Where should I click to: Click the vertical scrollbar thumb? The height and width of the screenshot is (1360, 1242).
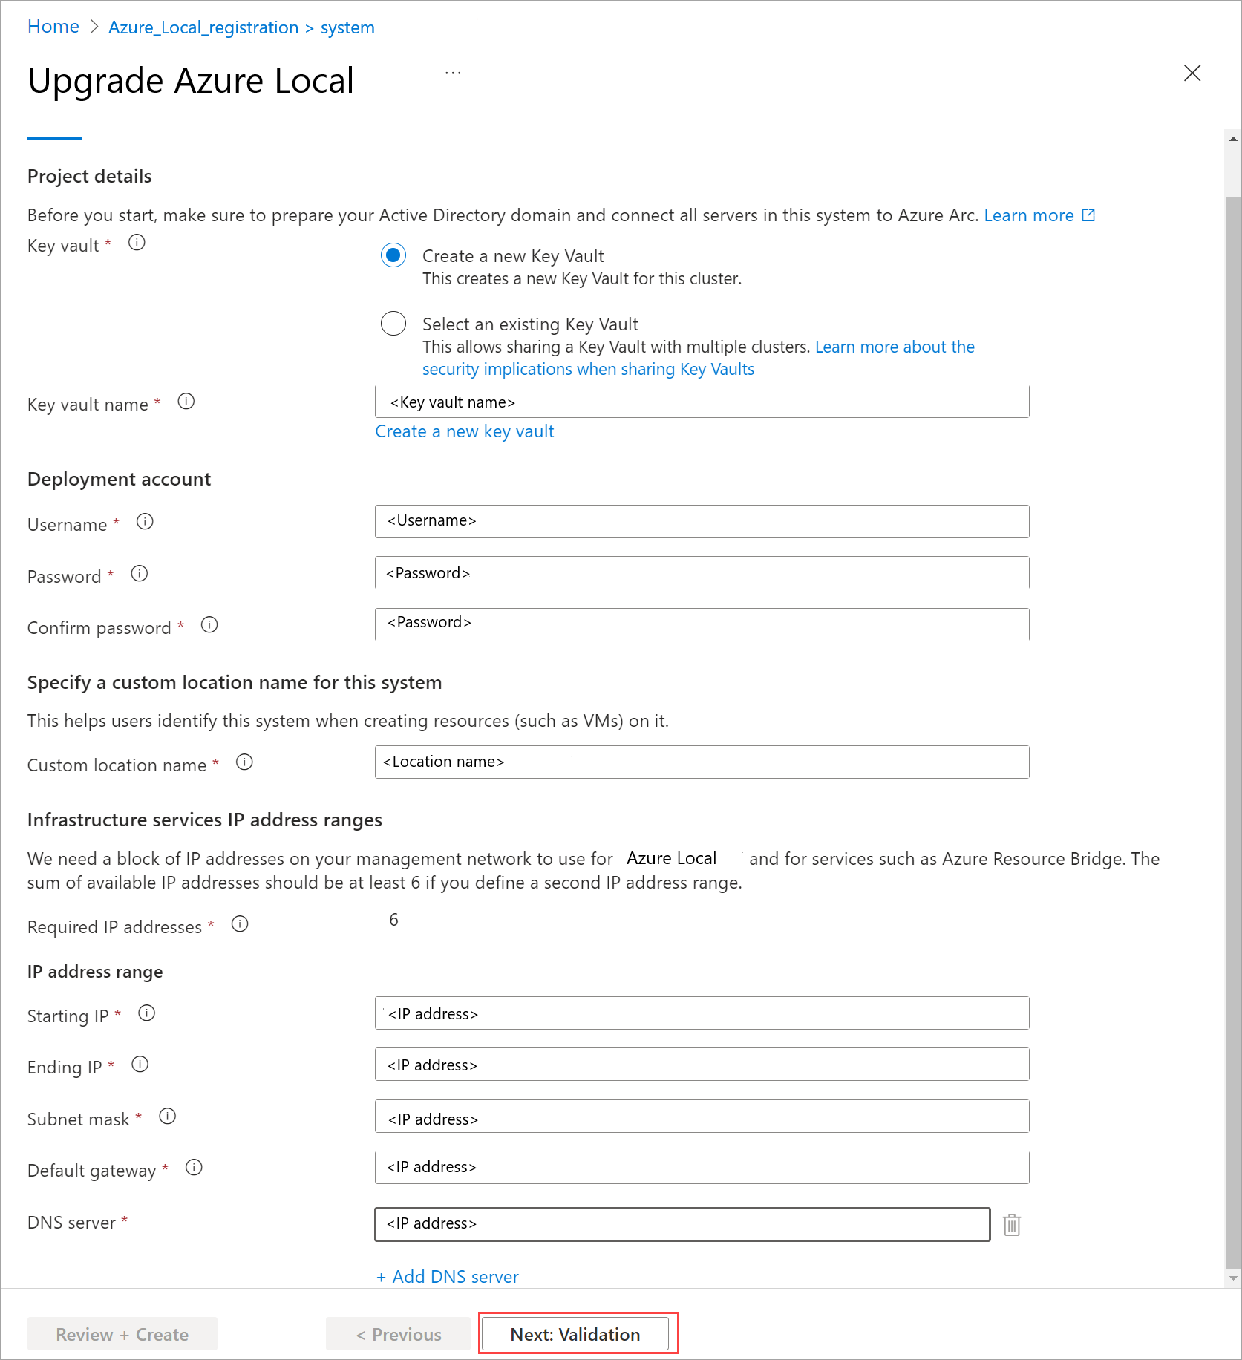click(1233, 733)
